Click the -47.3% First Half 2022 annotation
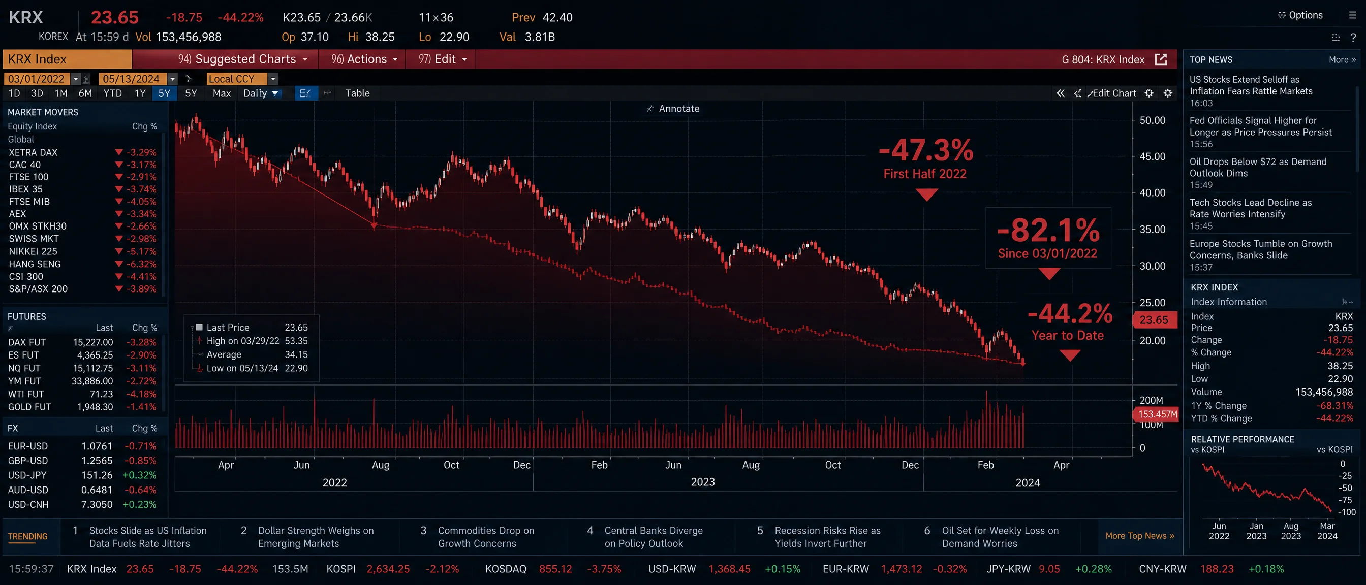Screen dimensions: 1366x585 click(x=925, y=158)
